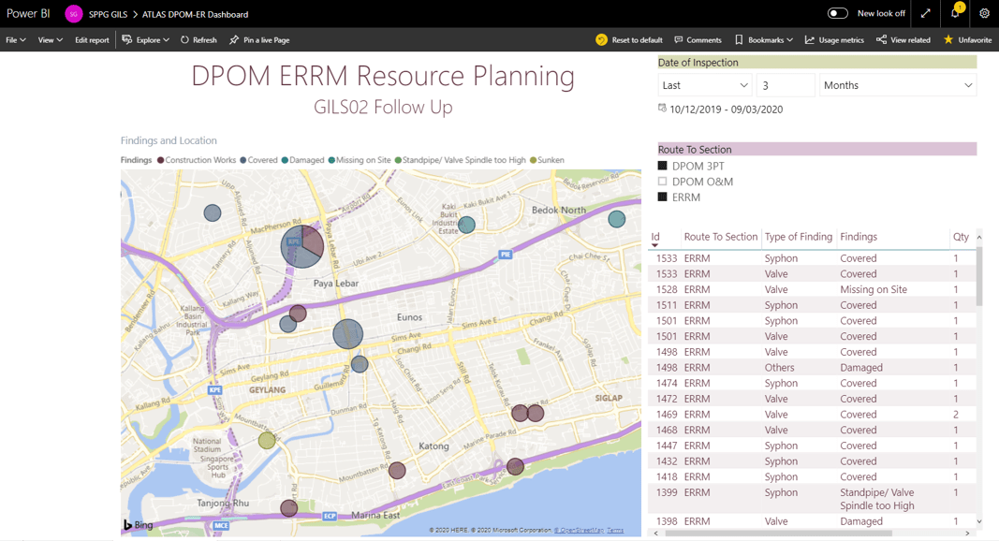Open the notifications bell icon
This screenshot has width=999, height=541.
(x=954, y=13)
